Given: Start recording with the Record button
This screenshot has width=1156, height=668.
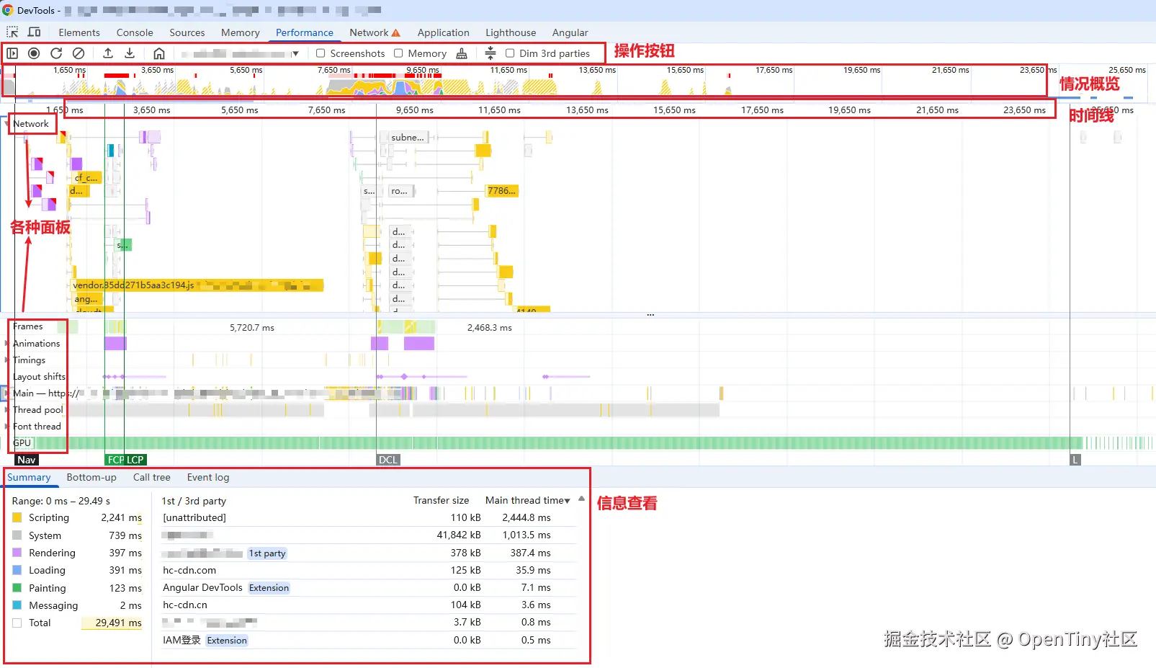Looking at the screenshot, I should click(x=34, y=53).
